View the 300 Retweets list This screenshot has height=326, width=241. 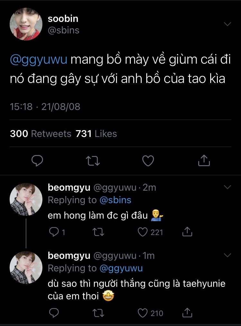40,134
